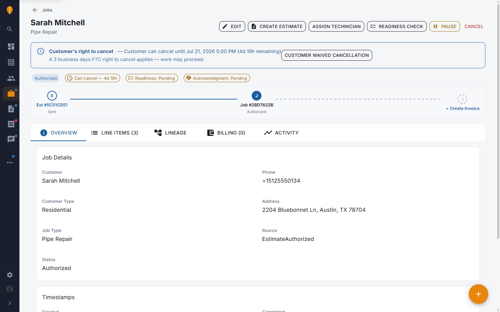Viewport: 500px width, 312px height.
Task: Switch to the OVERVIEW tab
Action: [58, 133]
